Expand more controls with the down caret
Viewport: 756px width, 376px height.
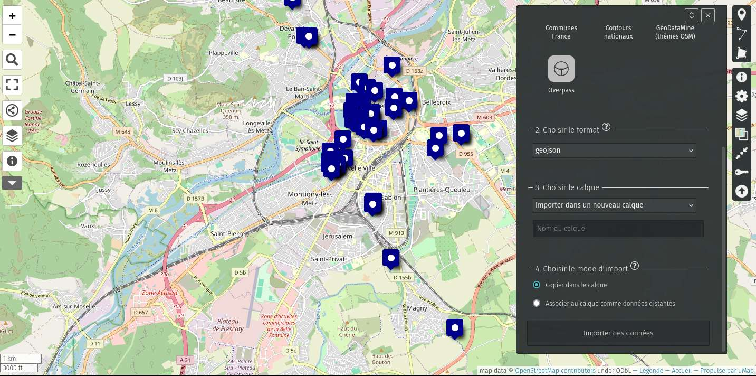[x=12, y=183]
